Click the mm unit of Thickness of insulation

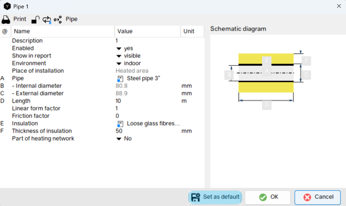point(187,131)
